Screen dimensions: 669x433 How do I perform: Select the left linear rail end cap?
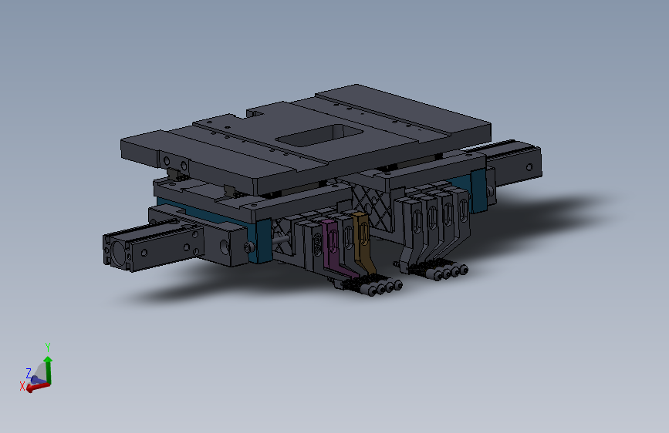[x=118, y=251]
